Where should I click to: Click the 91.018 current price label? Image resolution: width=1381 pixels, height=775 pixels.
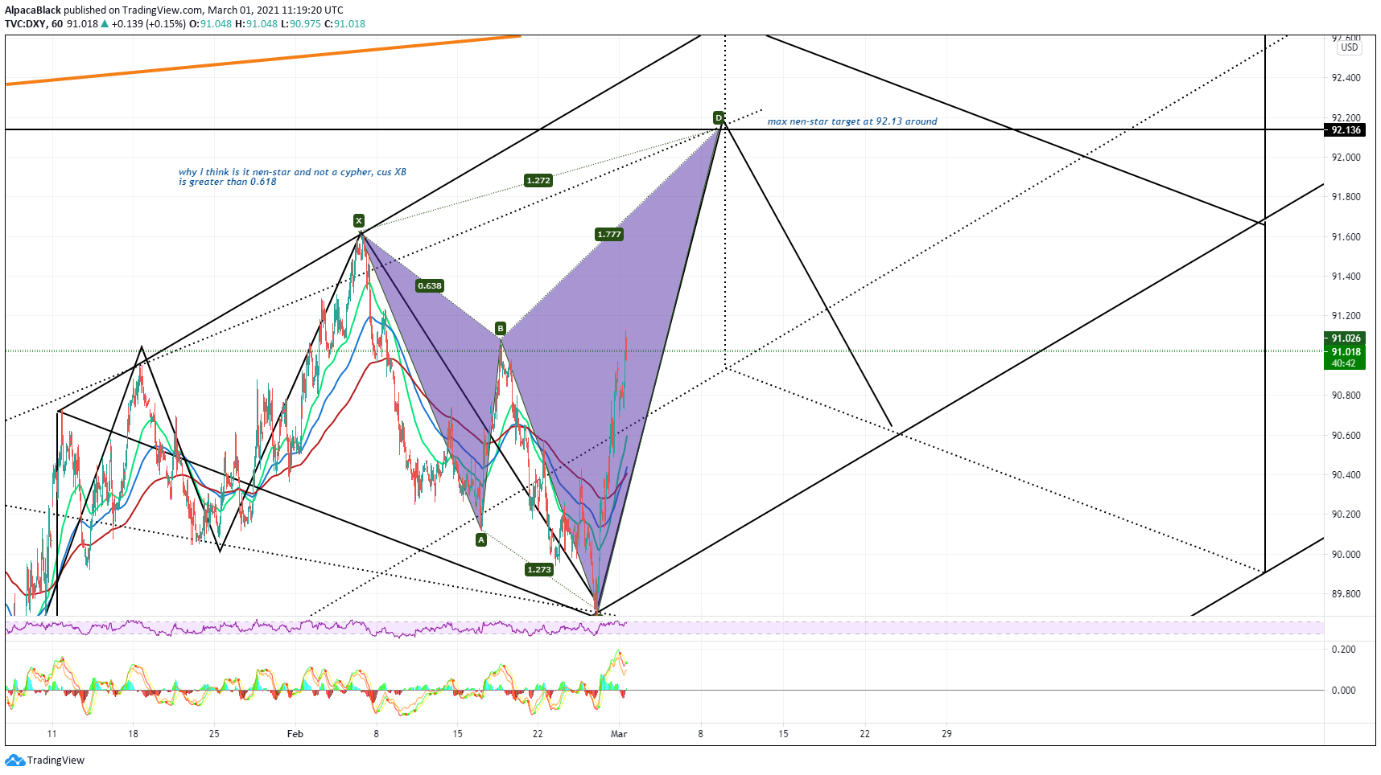1345,352
